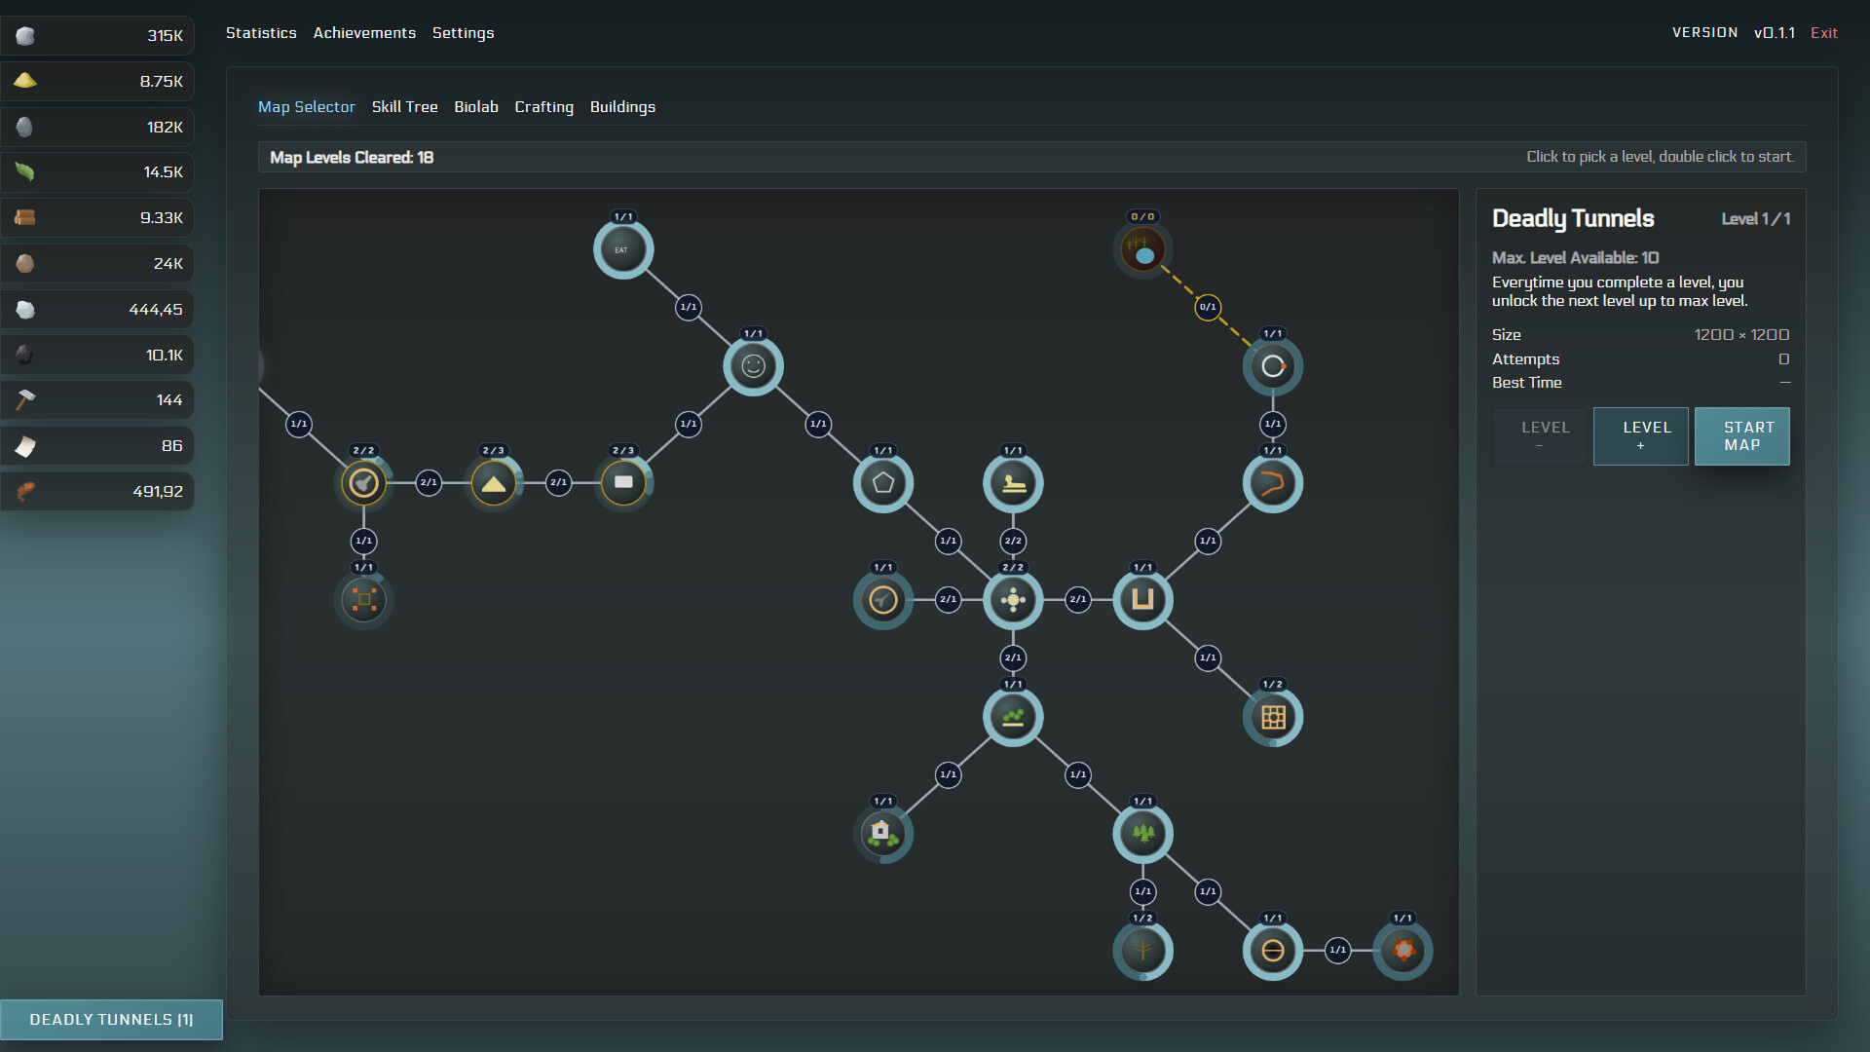Select the pentagon map node
The image size is (1870, 1052).
point(882,482)
